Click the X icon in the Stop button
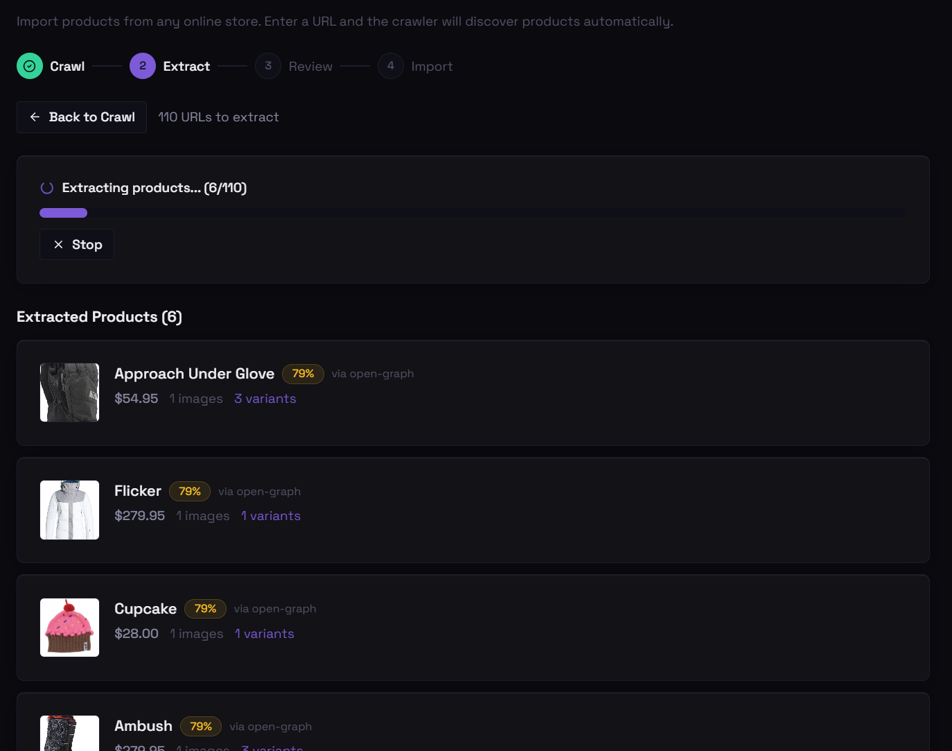 coord(60,244)
